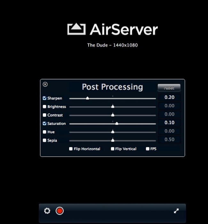Click the Contrast slider handle
Image resolution: width=208 pixels, height=224 pixels.
(113, 115)
